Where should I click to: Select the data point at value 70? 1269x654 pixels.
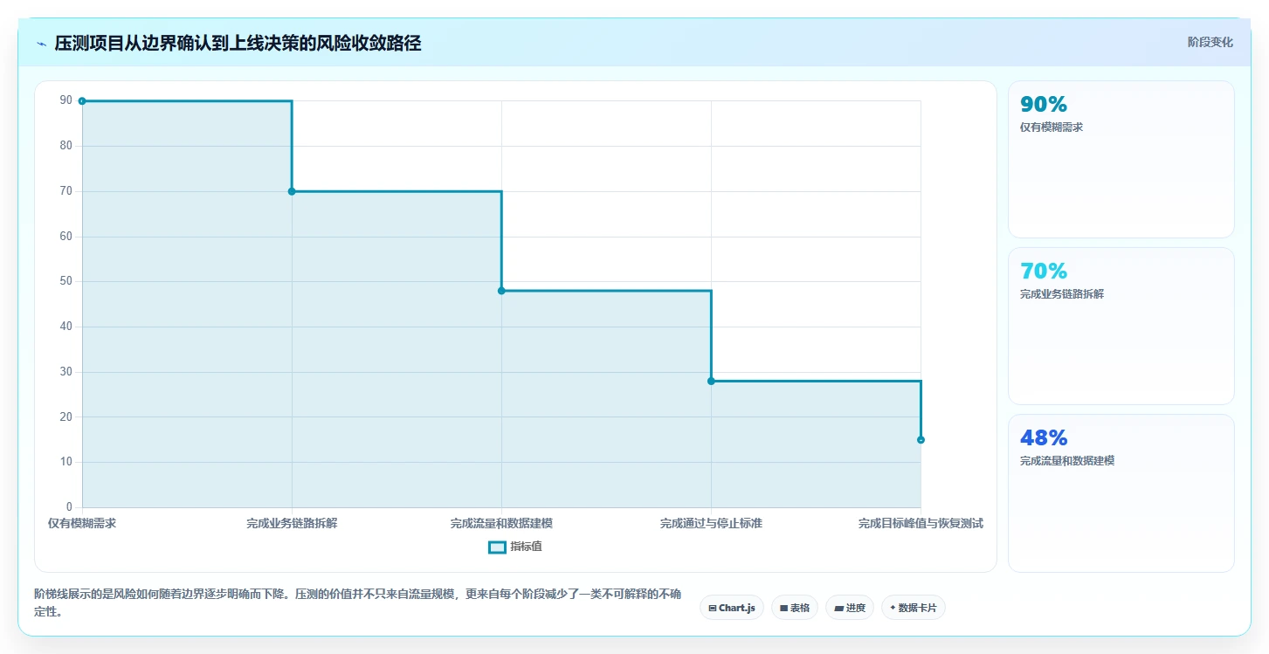[292, 191]
